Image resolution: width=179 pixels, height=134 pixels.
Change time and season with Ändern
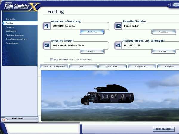click(163, 52)
